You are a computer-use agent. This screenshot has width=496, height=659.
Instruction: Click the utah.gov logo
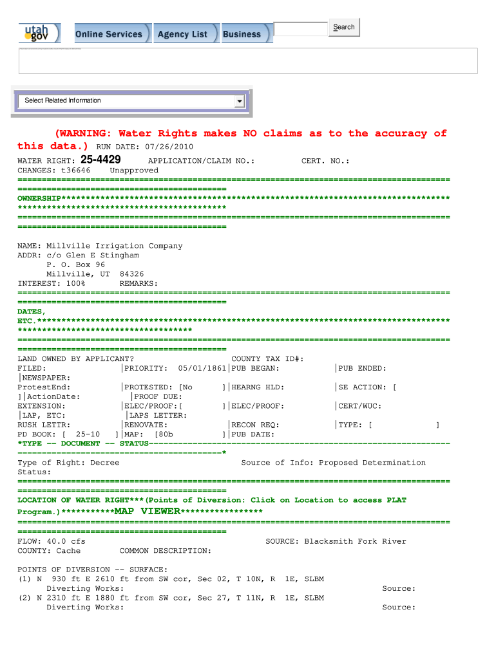tap(39, 33)
